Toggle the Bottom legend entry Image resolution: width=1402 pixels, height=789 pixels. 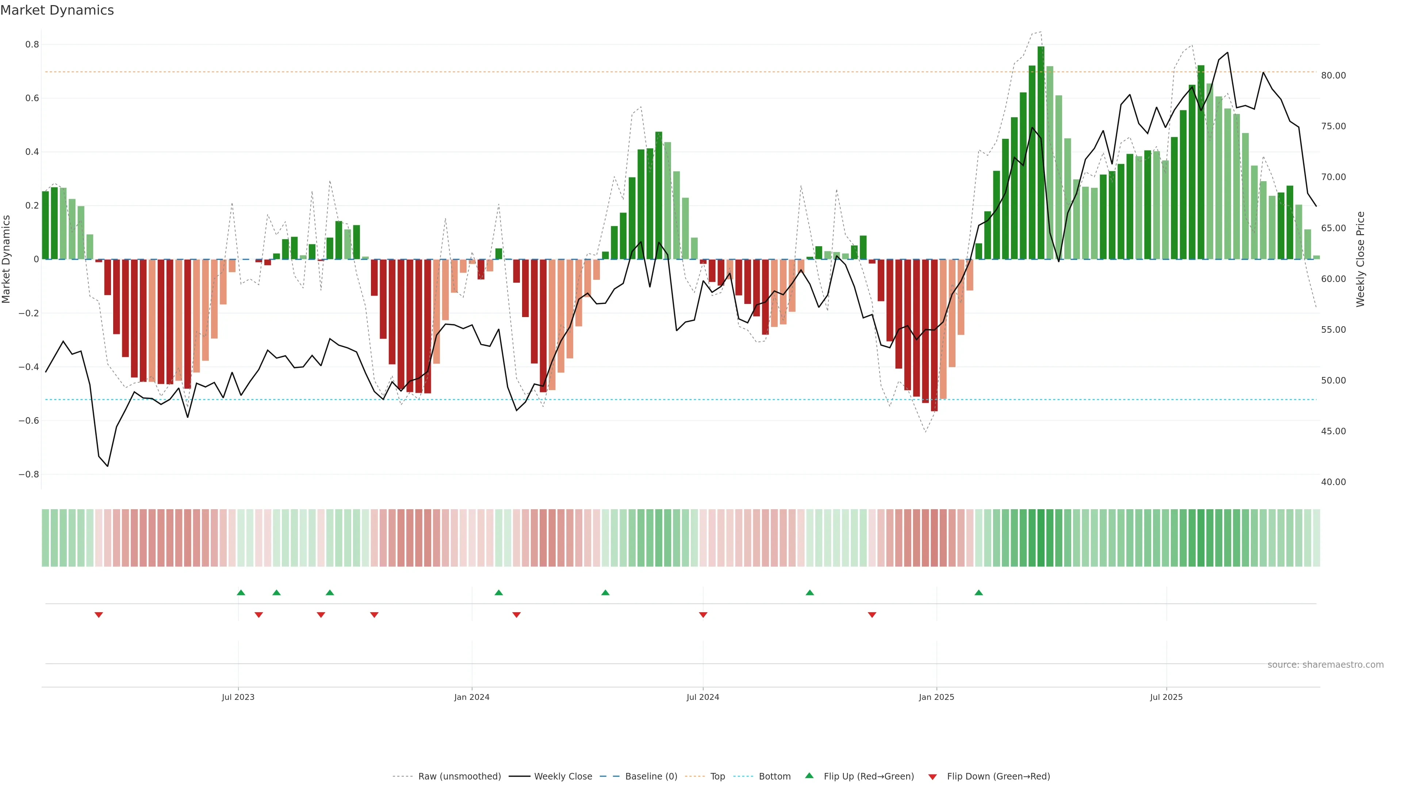click(x=774, y=776)
